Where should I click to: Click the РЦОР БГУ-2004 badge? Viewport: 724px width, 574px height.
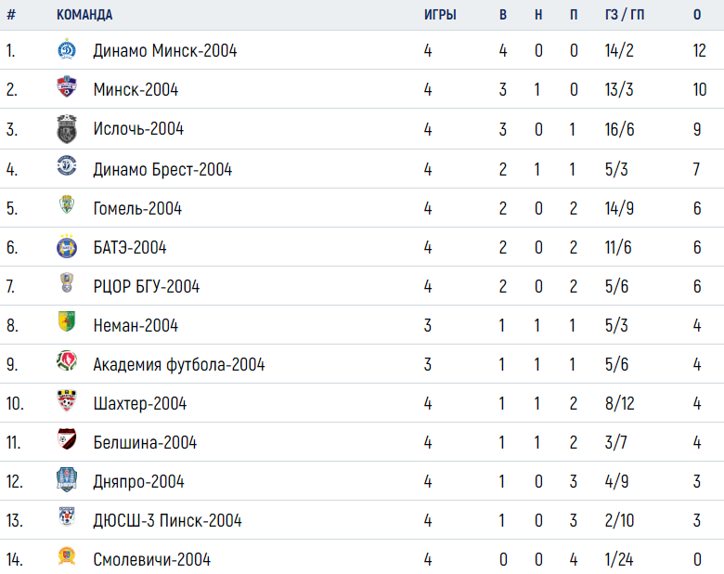tap(67, 283)
